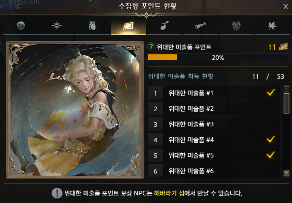Viewport: 292px width, 203px height.
Task: Click the scrollbar down arrow
Action: tap(286, 174)
